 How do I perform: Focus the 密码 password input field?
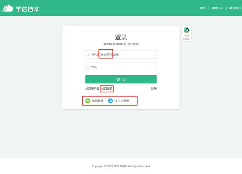click(x=121, y=67)
